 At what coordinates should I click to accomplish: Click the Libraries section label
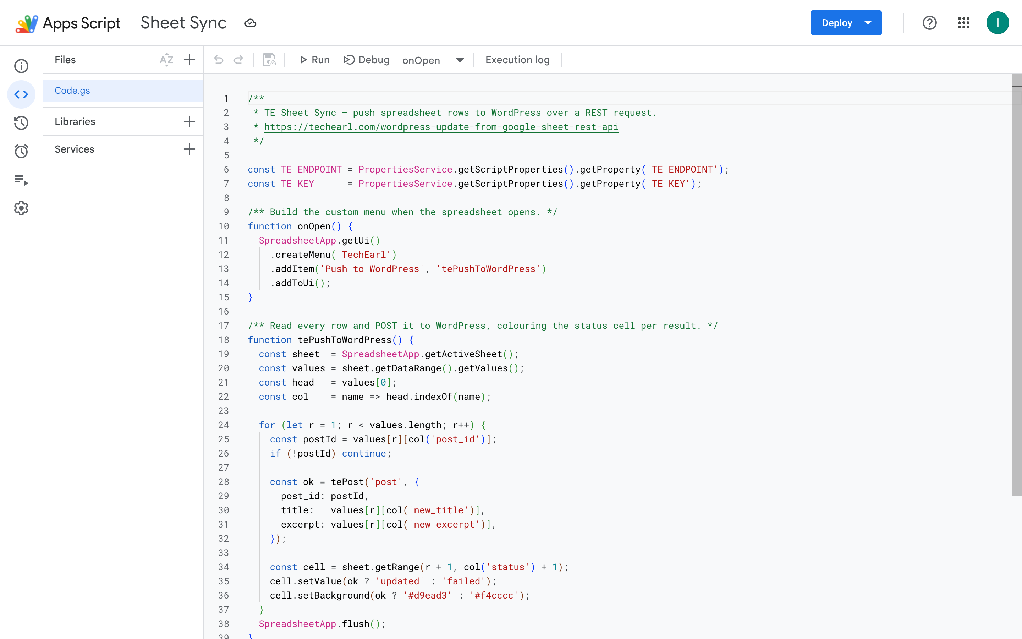pos(75,122)
